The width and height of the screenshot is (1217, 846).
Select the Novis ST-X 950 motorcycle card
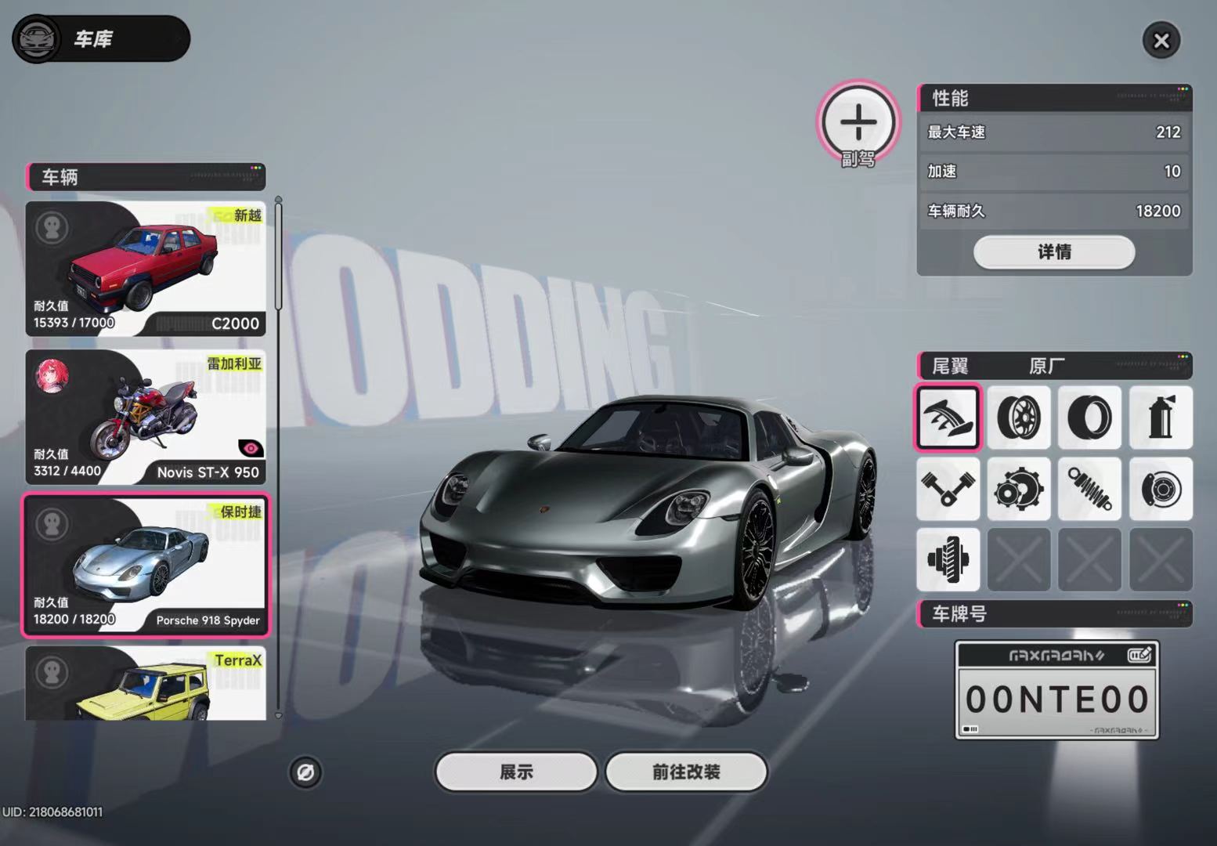coord(146,417)
